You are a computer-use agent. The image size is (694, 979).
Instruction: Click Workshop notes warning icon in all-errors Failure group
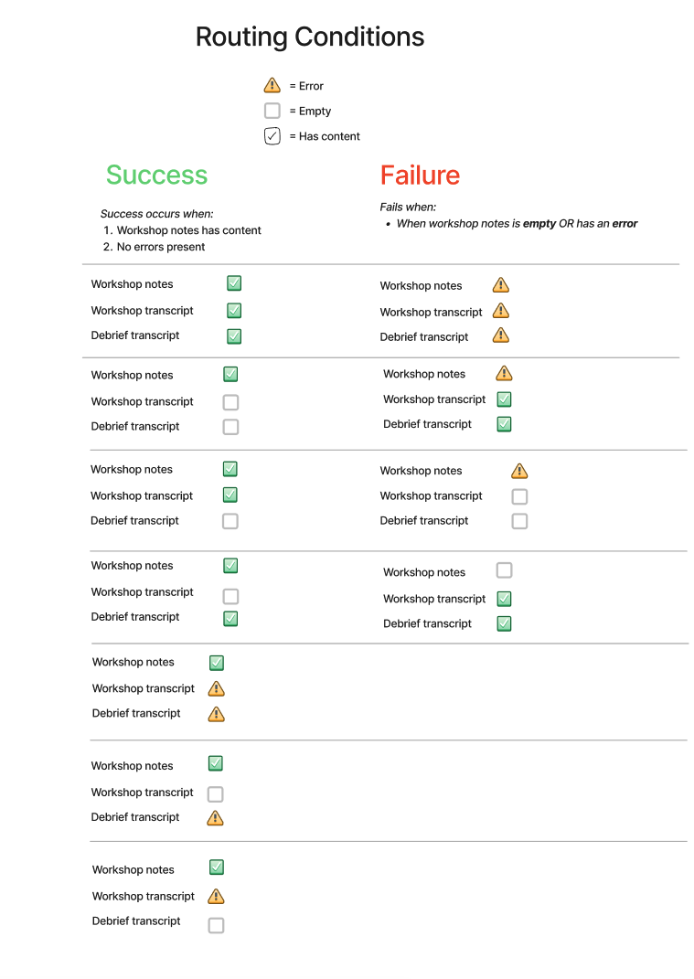[x=501, y=284]
